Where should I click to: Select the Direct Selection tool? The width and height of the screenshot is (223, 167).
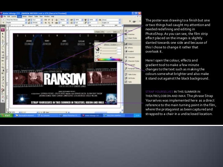click(x=3, y=37)
